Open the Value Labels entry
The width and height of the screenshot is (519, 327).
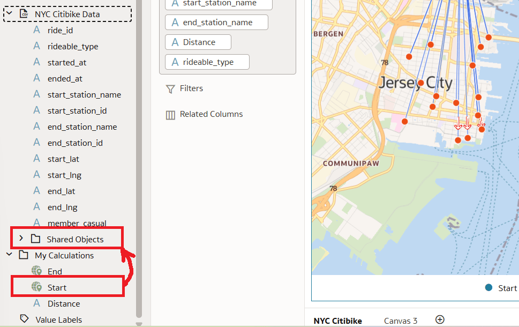(x=58, y=319)
